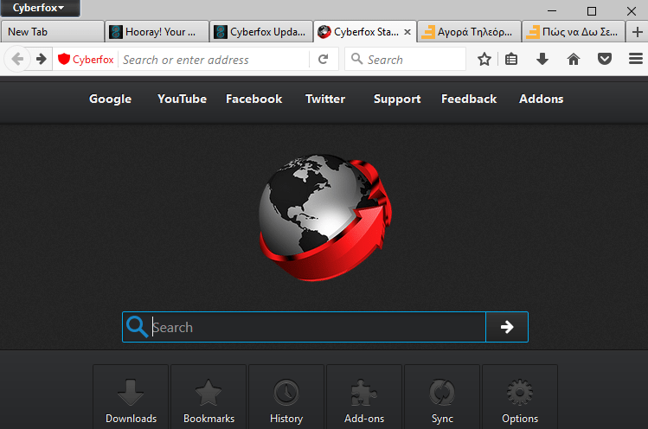Go to home page
Viewport: 648px width, 429px height.
(574, 59)
